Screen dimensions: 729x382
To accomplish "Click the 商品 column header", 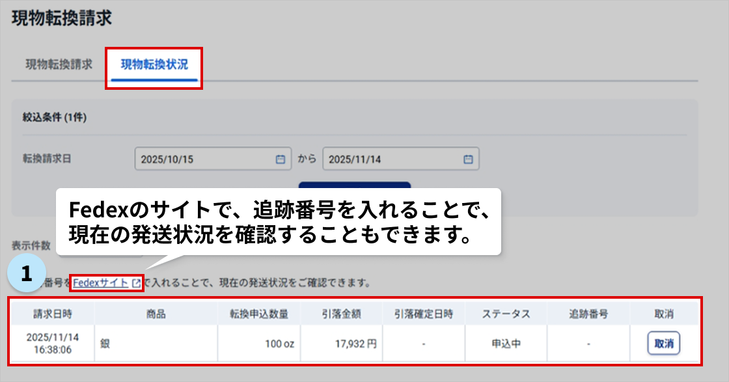I will [x=156, y=314].
